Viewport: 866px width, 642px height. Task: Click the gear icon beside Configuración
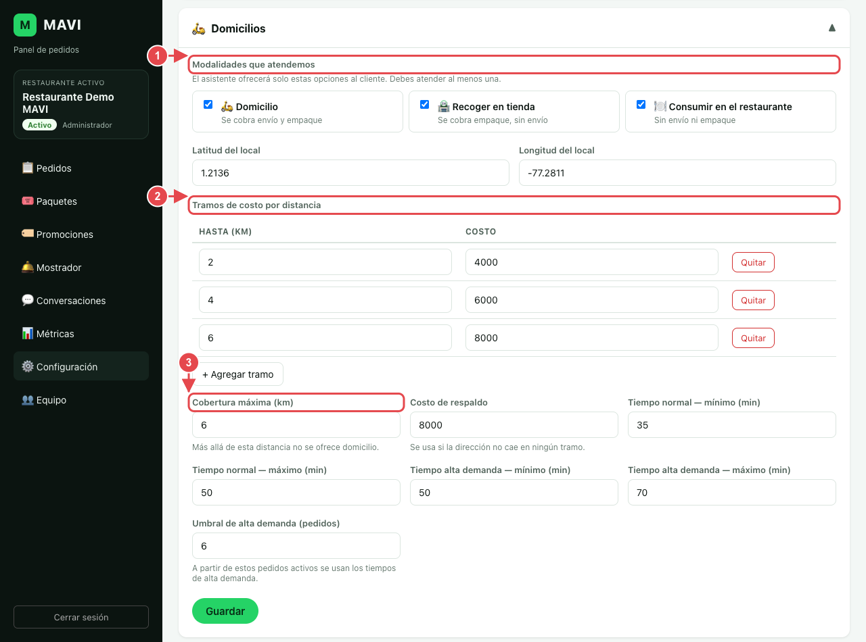click(x=28, y=366)
